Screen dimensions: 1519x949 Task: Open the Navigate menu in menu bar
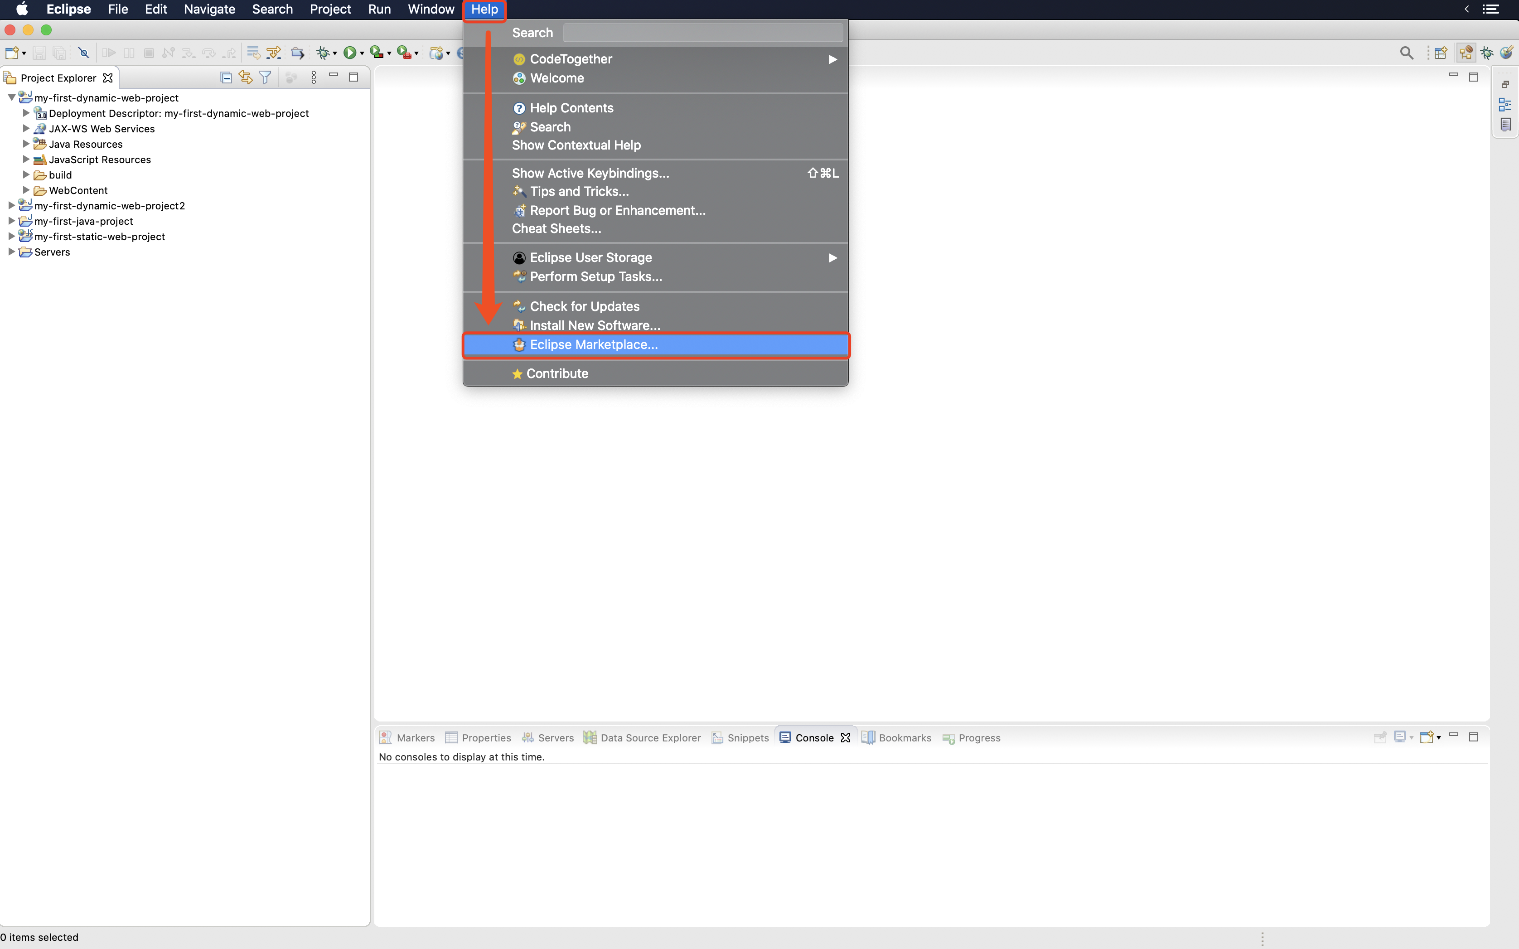pos(209,10)
